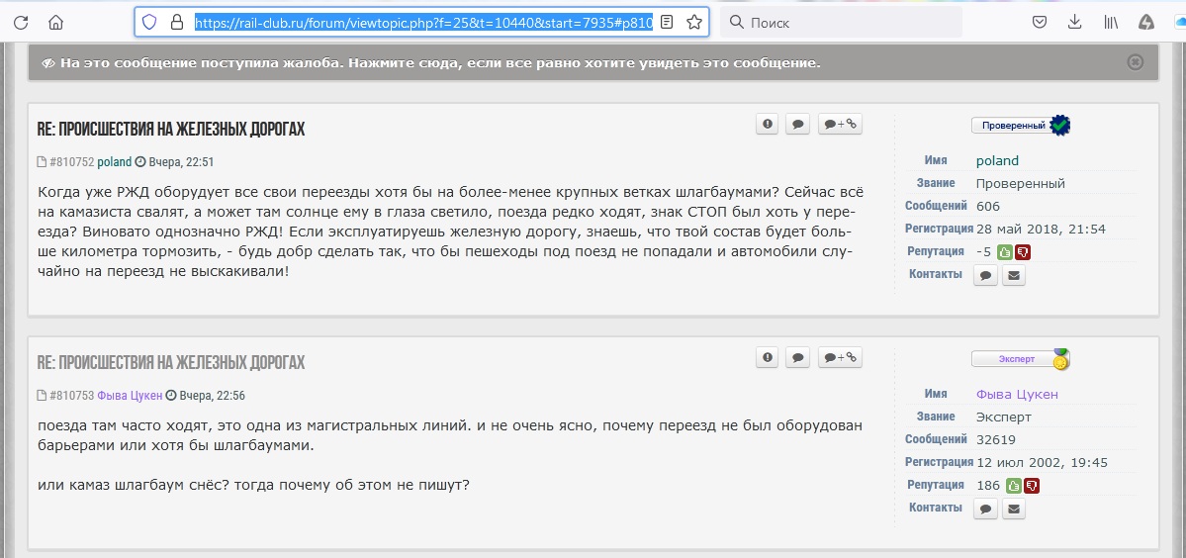Click Фыва Цукен author name in post header
1186x558 pixels.
click(x=130, y=396)
